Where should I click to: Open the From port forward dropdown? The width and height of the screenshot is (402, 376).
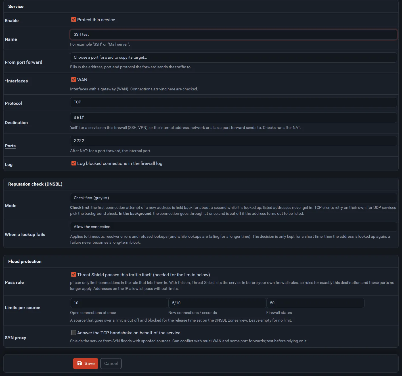pos(233,58)
